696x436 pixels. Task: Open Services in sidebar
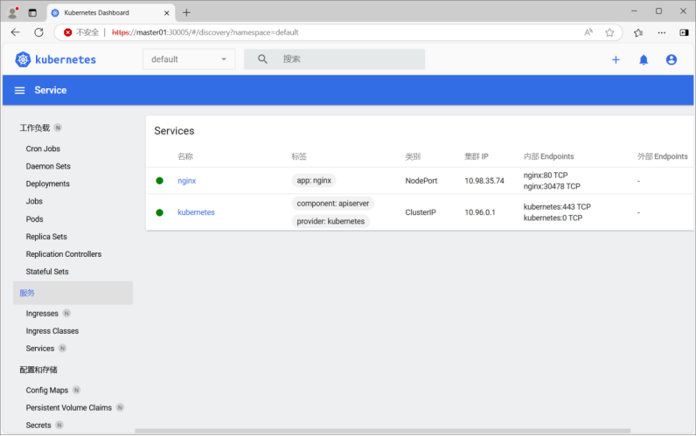coord(40,349)
